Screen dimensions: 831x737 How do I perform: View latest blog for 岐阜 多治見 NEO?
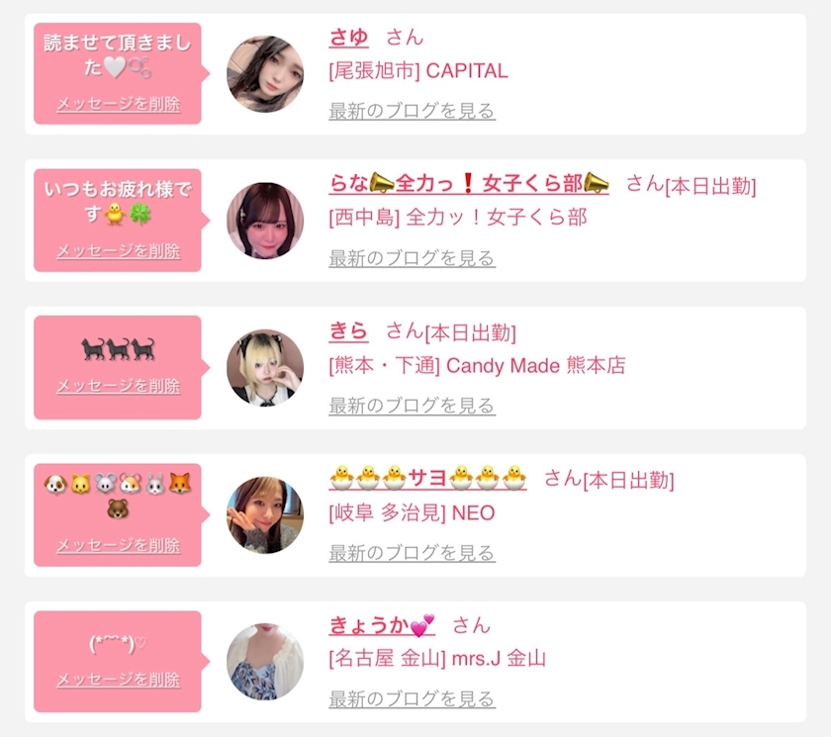click(x=412, y=553)
